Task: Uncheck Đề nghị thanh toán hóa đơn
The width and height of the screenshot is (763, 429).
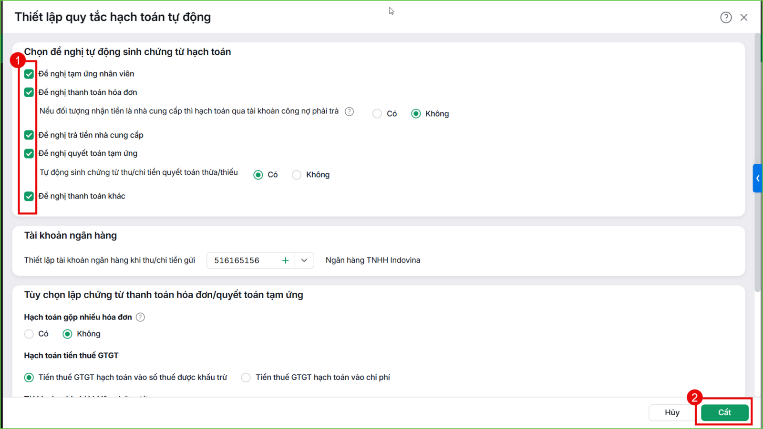Action: pos(29,92)
